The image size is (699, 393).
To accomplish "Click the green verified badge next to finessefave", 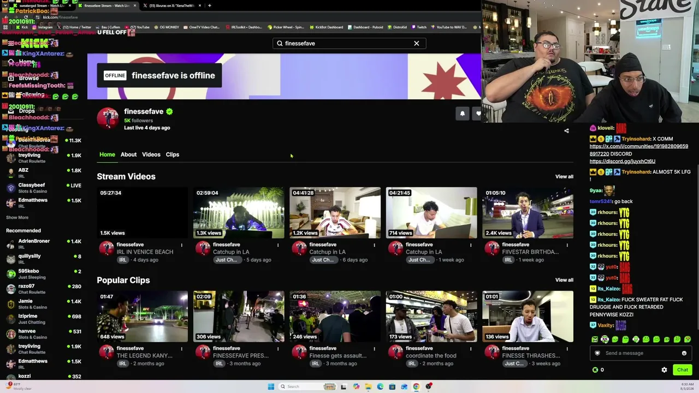I will pyautogui.click(x=169, y=111).
